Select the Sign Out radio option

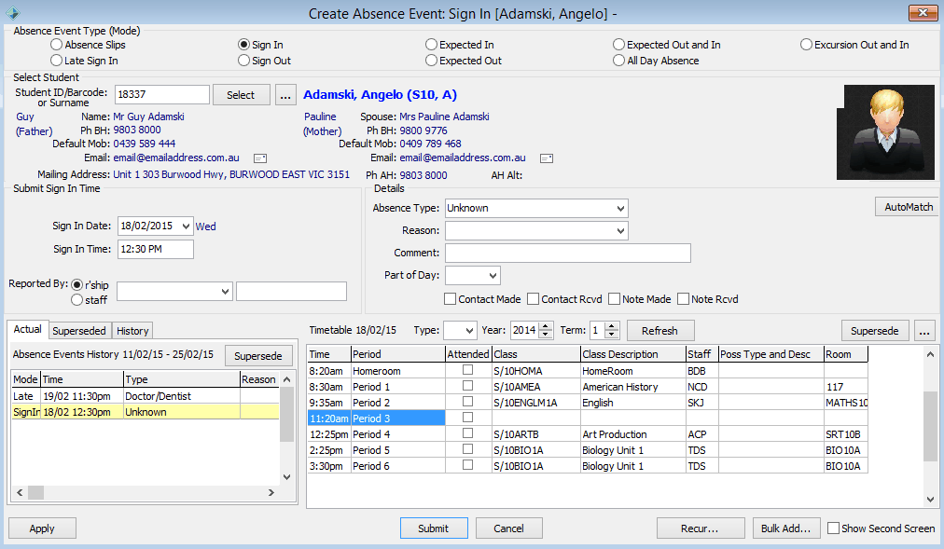point(243,61)
